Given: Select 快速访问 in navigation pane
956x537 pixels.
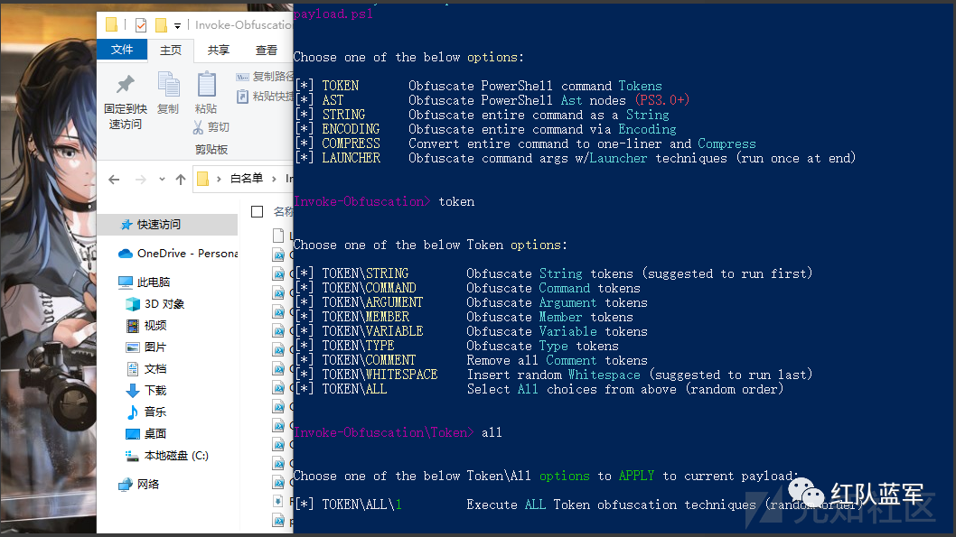Looking at the screenshot, I should click(168, 225).
